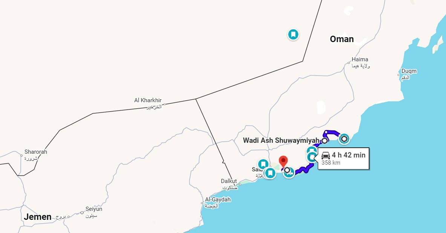Click the Sharorah town label

point(35,152)
